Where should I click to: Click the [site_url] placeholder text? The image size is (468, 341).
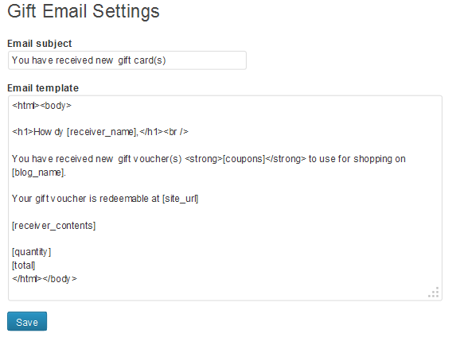coord(180,199)
